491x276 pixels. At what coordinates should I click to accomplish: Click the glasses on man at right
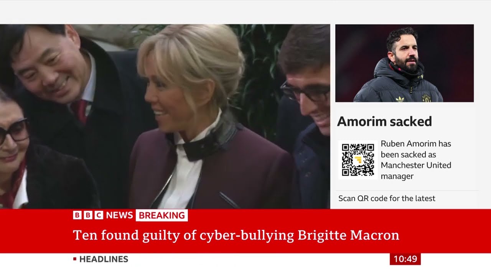(305, 92)
